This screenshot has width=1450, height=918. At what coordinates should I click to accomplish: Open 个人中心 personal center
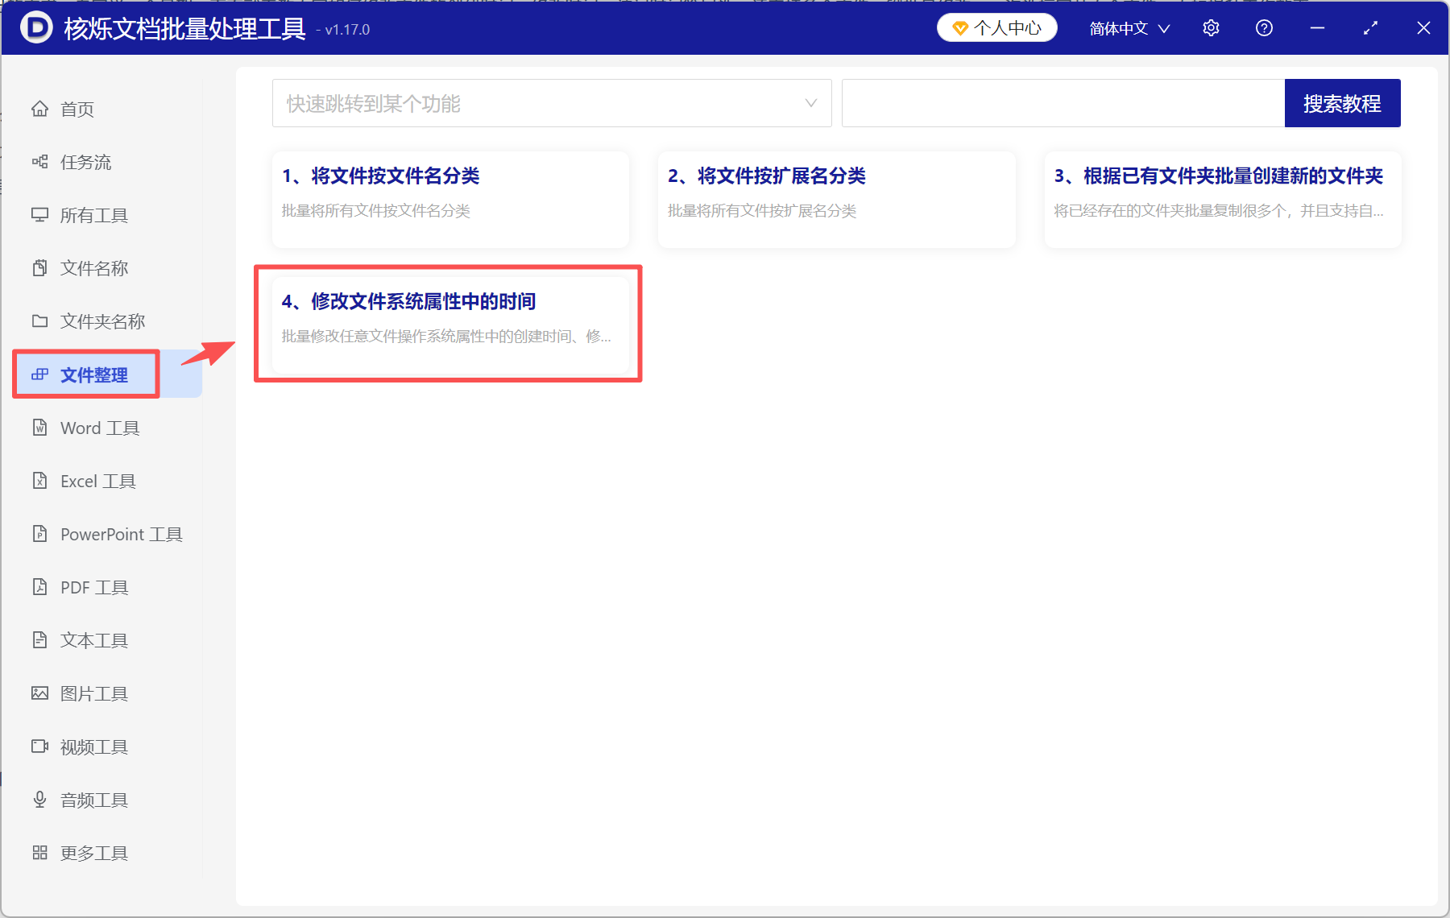tap(996, 27)
